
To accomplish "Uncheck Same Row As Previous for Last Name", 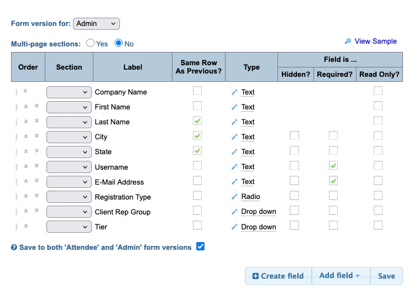I will click(197, 120).
